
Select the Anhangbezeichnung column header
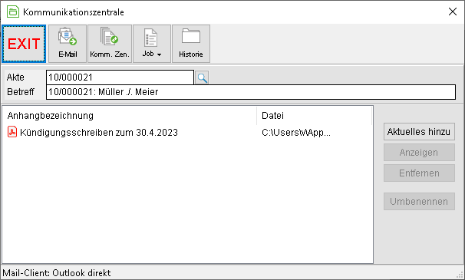[130, 116]
